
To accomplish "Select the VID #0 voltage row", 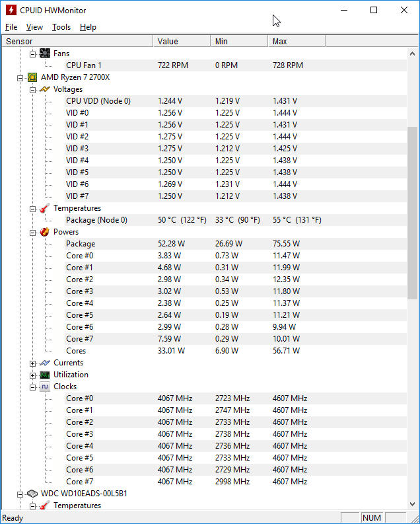I will pos(236,113).
